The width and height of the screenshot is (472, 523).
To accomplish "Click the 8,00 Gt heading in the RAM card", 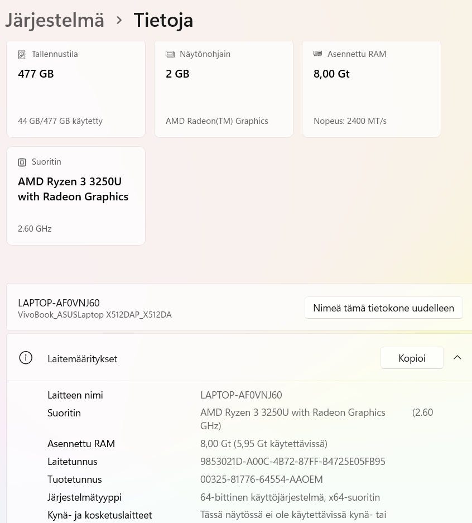I will [331, 74].
